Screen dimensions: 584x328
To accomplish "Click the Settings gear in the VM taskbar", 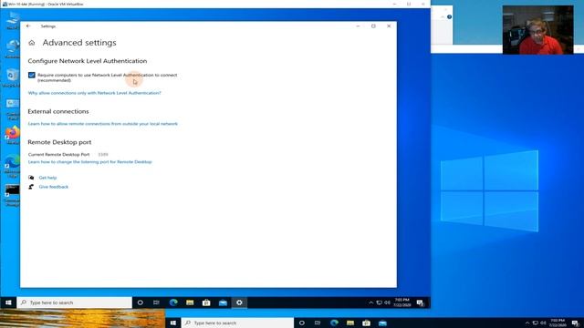I will click(239, 302).
